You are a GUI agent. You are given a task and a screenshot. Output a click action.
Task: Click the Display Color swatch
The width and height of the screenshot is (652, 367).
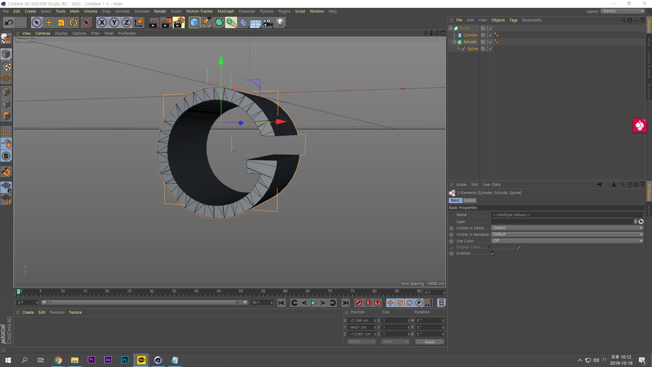(x=502, y=247)
